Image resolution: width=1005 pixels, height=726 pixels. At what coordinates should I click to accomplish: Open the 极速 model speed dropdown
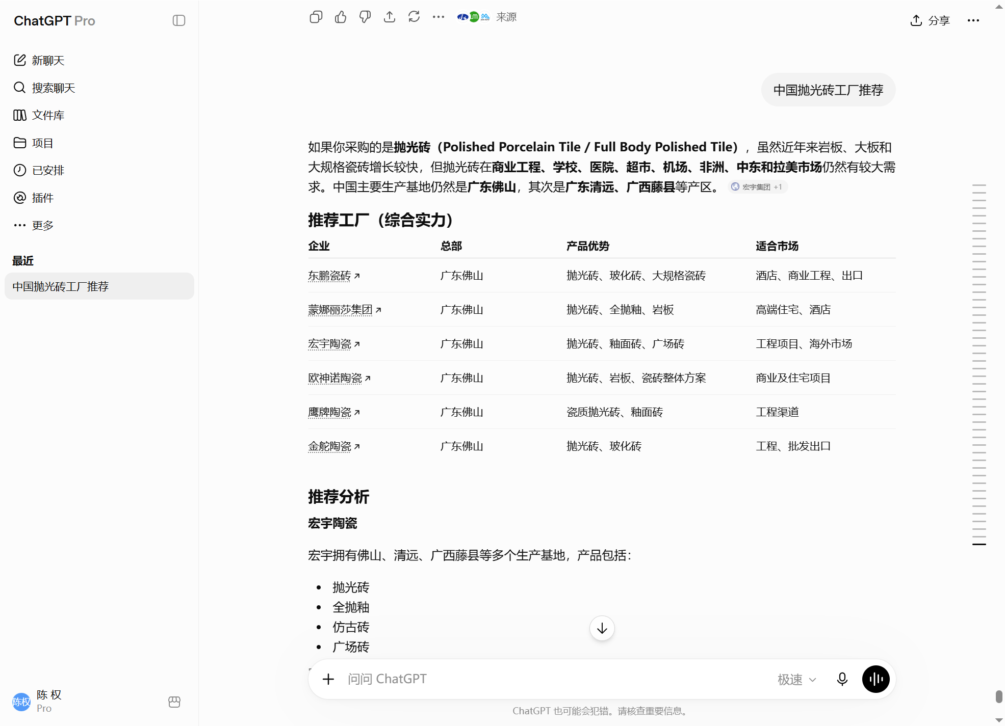click(x=797, y=679)
